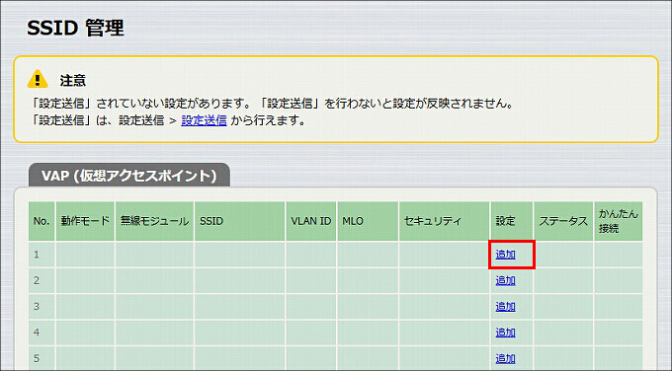The width and height of the screenshot is (672, 371).
Task: Click the 追加 link in row 2
Action: click(x=505, y=280)
